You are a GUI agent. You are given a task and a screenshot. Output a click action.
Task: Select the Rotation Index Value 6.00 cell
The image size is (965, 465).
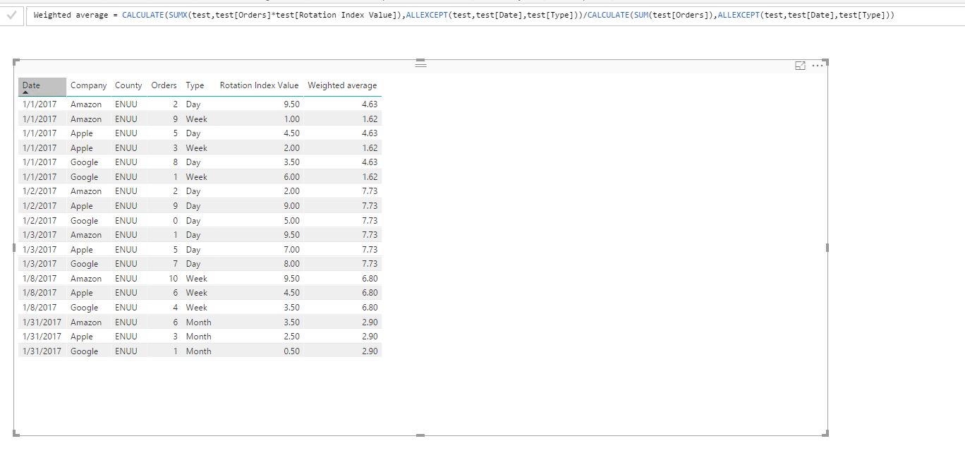point(291,177)
